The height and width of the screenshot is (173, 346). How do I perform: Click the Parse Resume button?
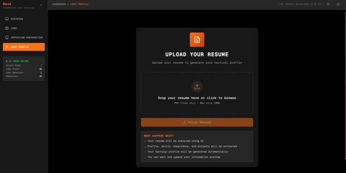click(197, 122)
